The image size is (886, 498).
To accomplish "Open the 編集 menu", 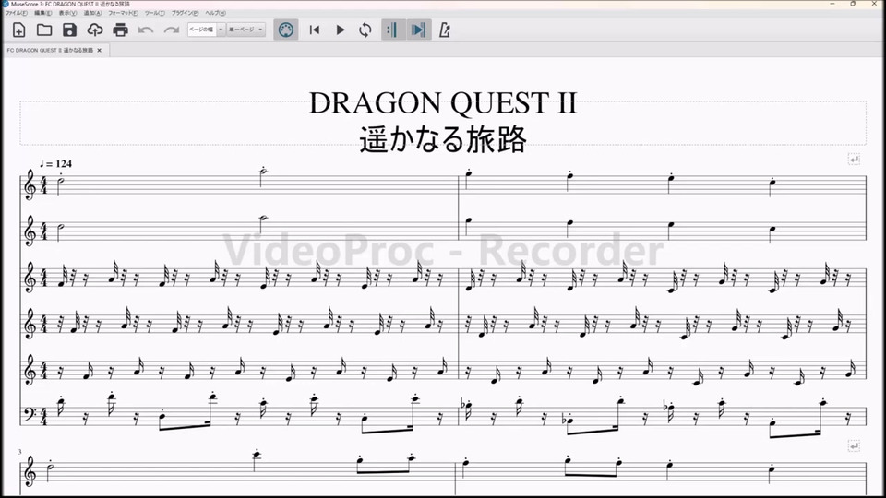I will tap(43, 13).
